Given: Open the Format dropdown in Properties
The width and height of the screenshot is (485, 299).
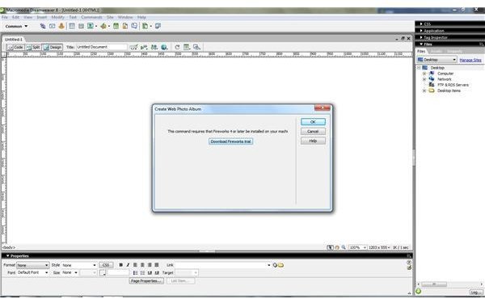Looking at the screenshot, I should point(32,265).
